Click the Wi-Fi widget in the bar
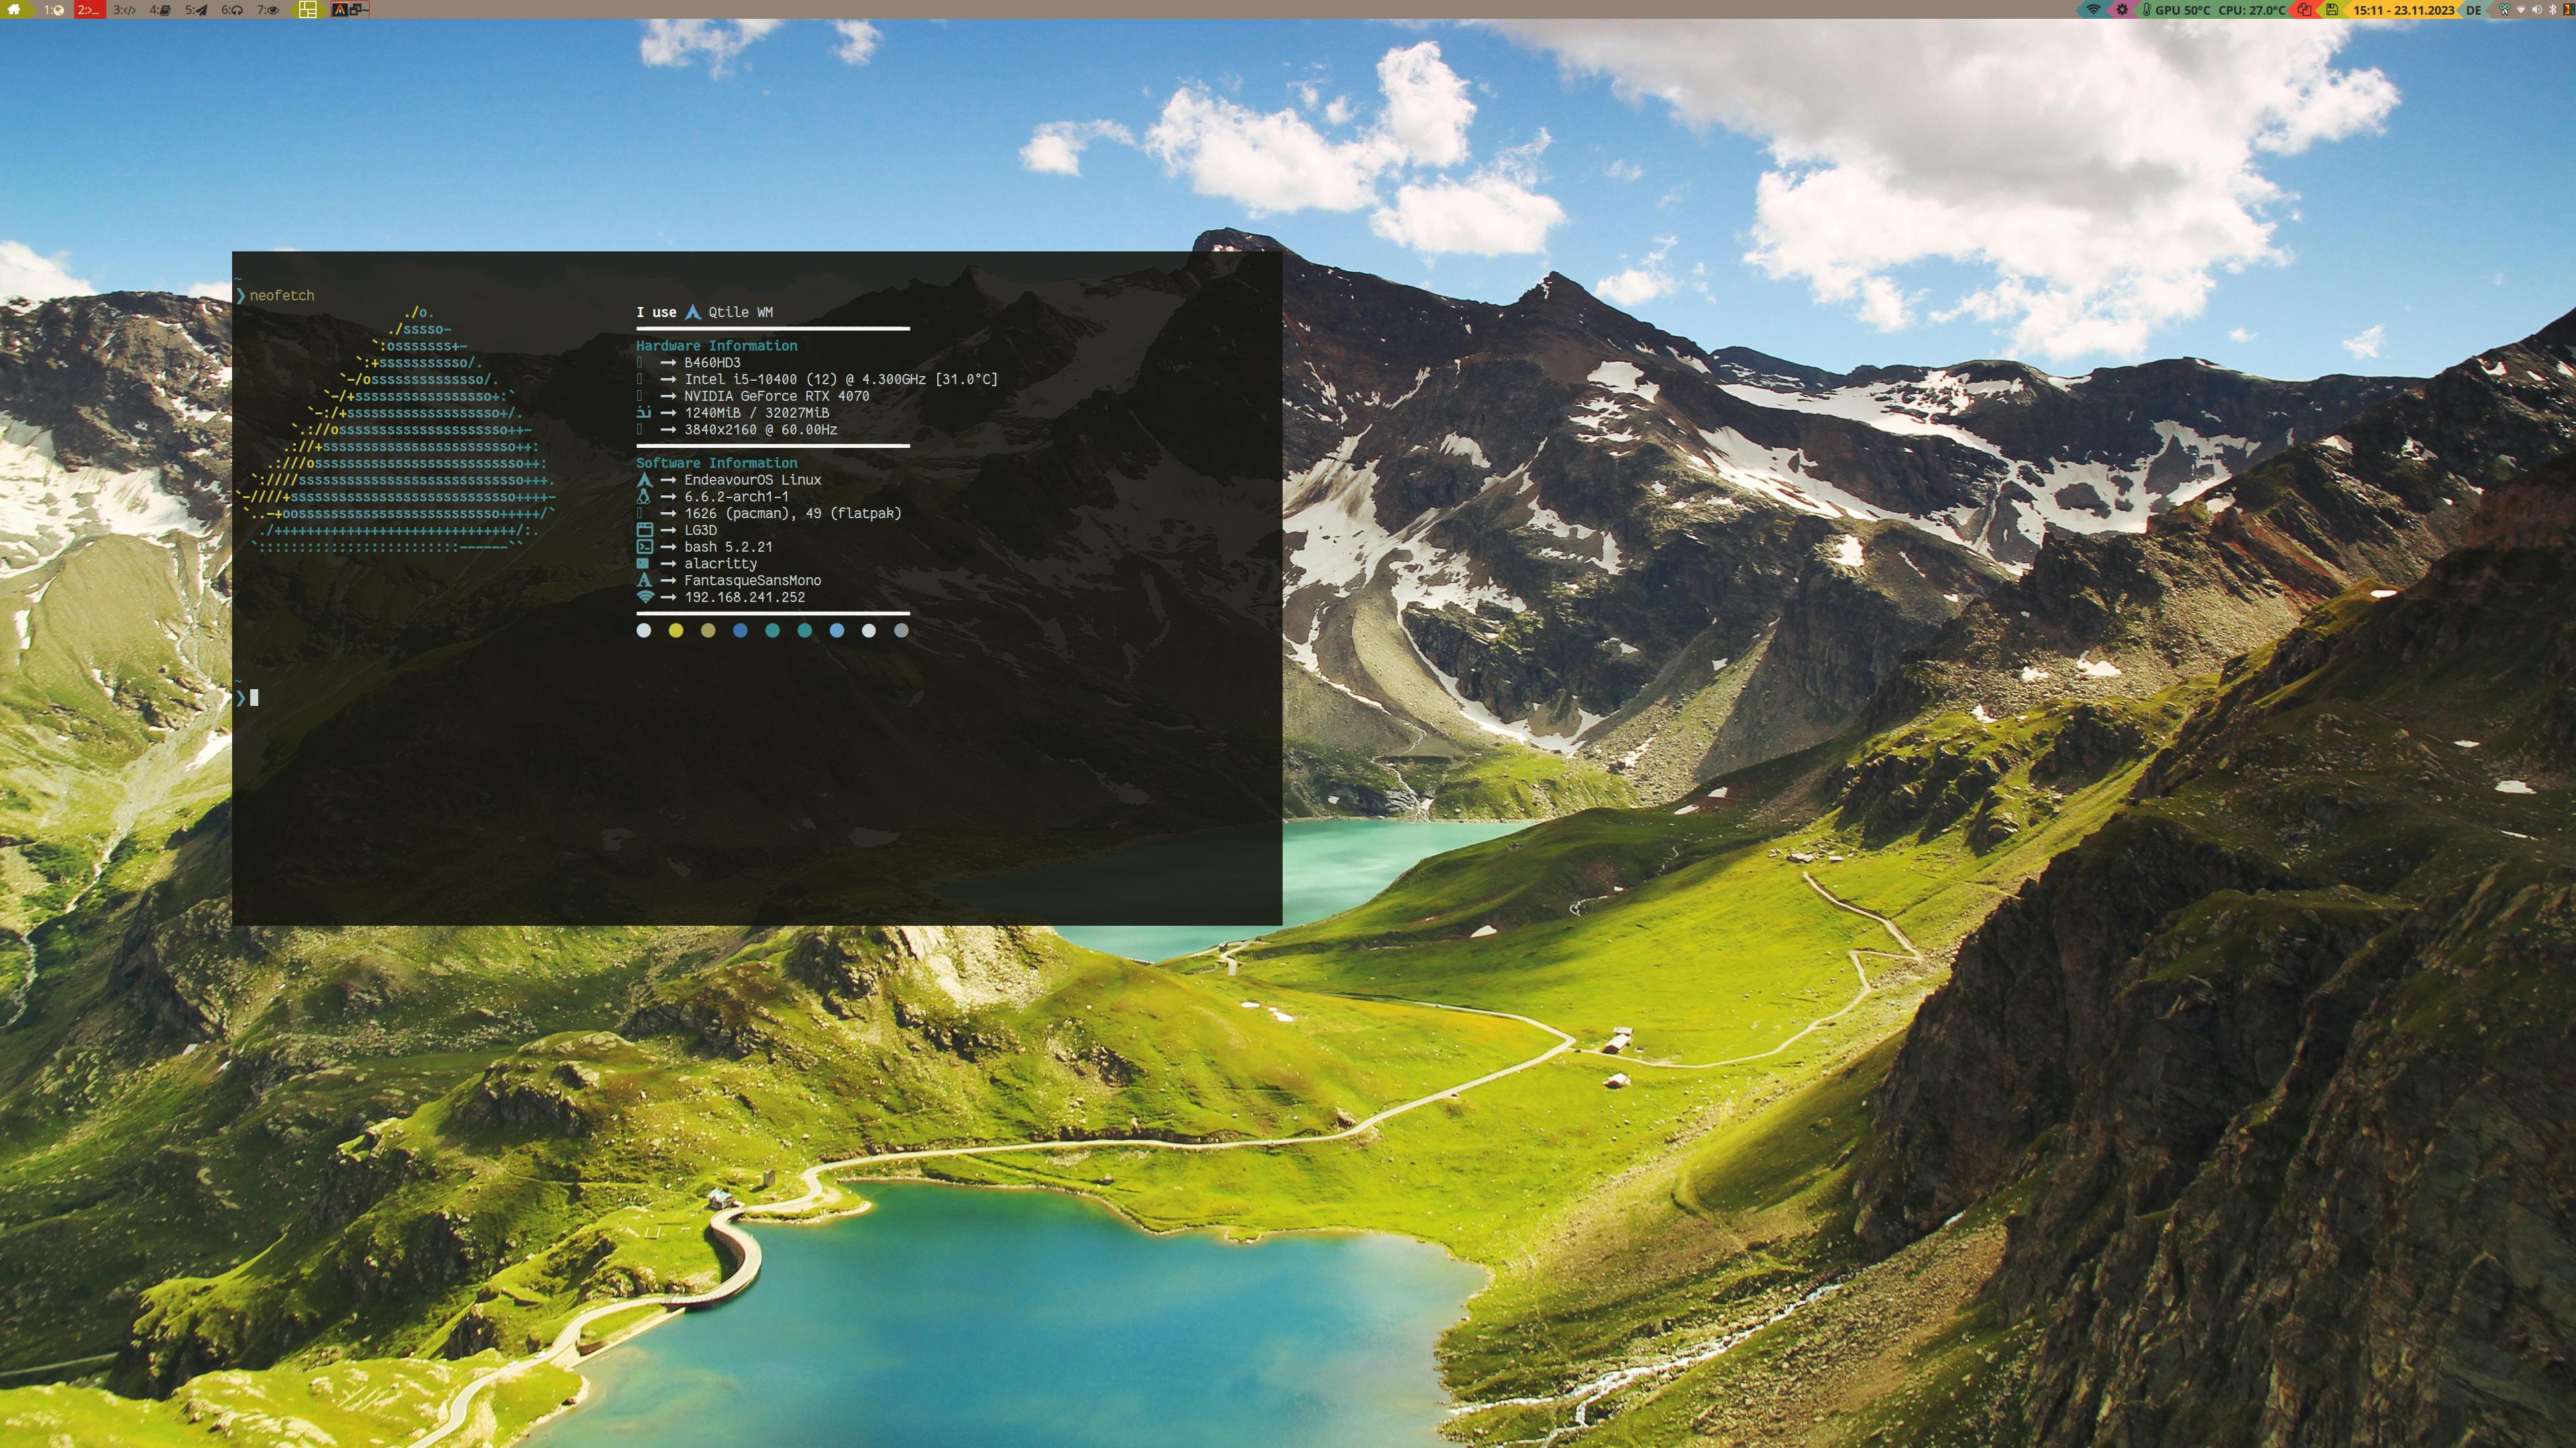This screenshot has width=2576, height=1448. click(x=2094, y=10)
